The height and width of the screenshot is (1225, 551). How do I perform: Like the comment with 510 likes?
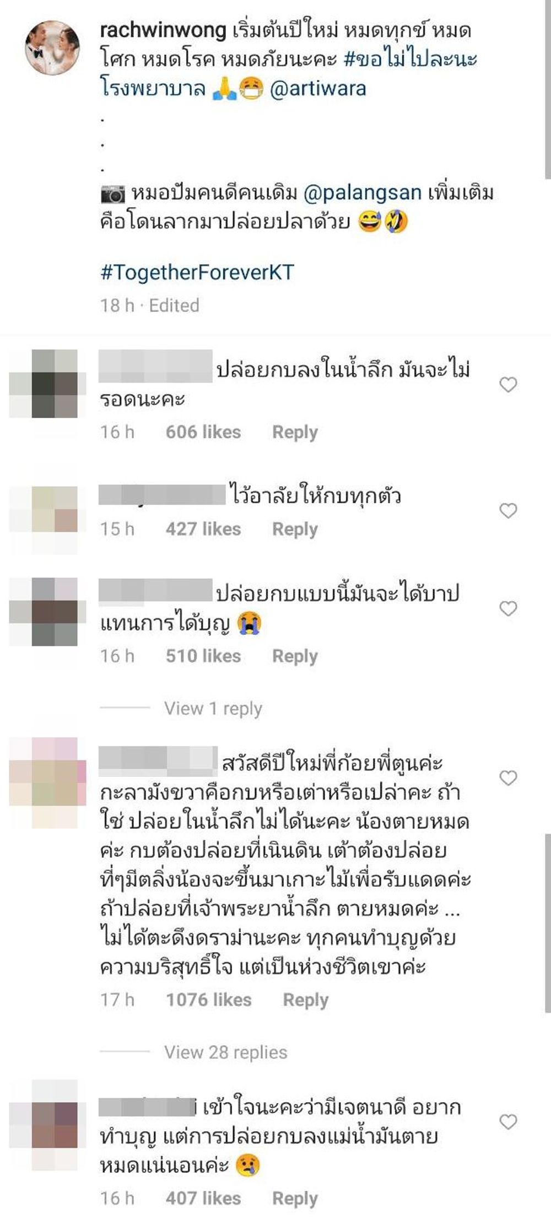(508, 608)
